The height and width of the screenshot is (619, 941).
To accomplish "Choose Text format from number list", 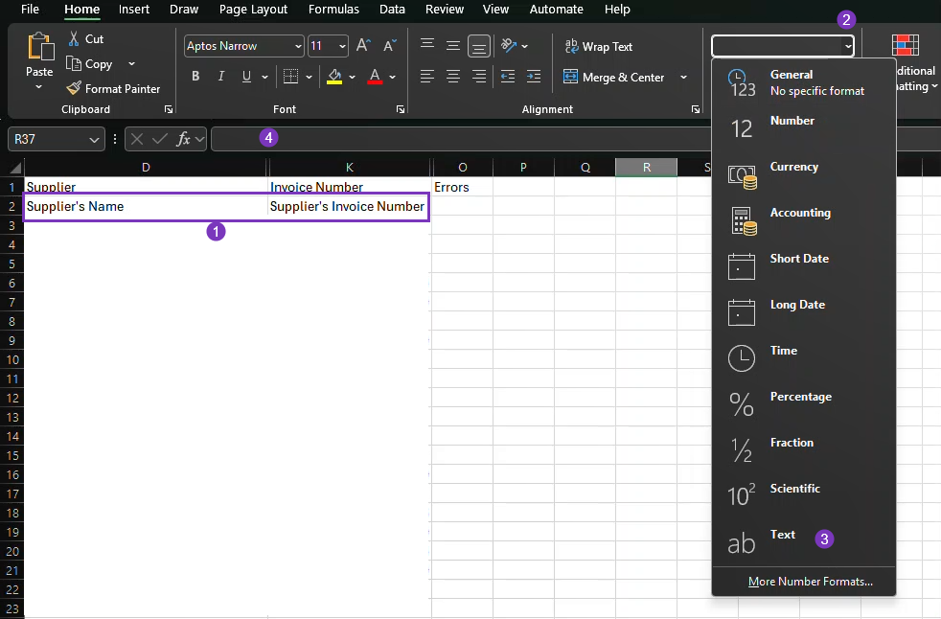I will coord(783,536).
